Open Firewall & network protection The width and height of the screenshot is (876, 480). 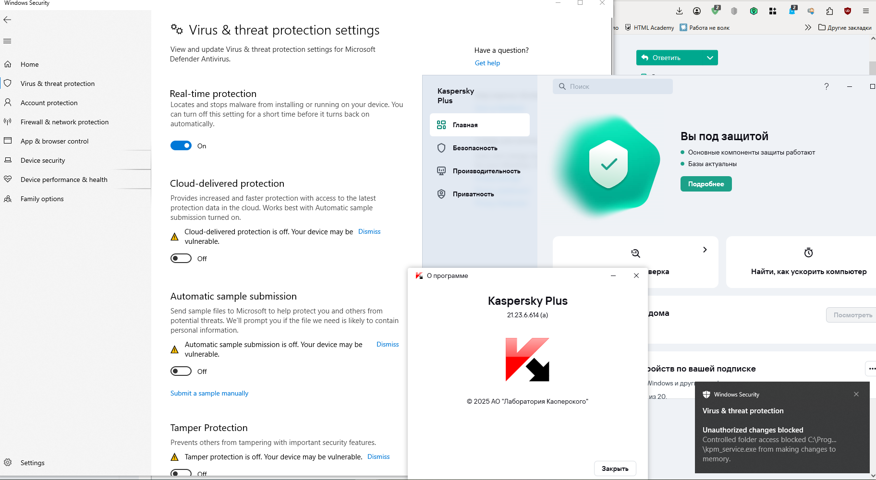(64, 122)
